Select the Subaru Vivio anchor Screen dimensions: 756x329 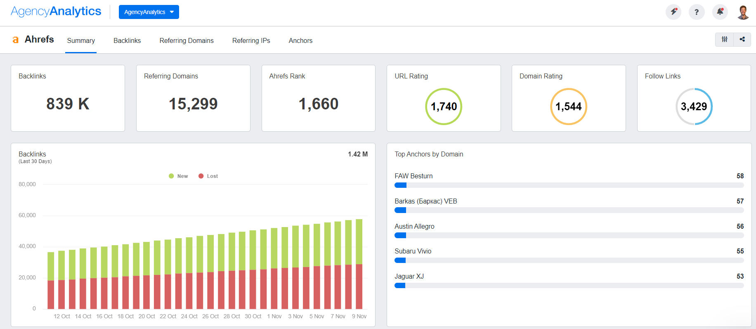click(569, 256)
